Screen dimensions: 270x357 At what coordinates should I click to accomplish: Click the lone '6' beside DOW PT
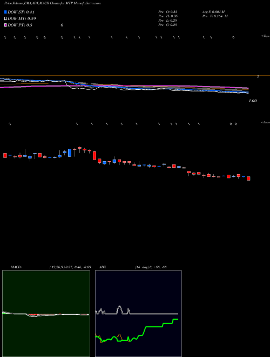click(x=62, y=25)
